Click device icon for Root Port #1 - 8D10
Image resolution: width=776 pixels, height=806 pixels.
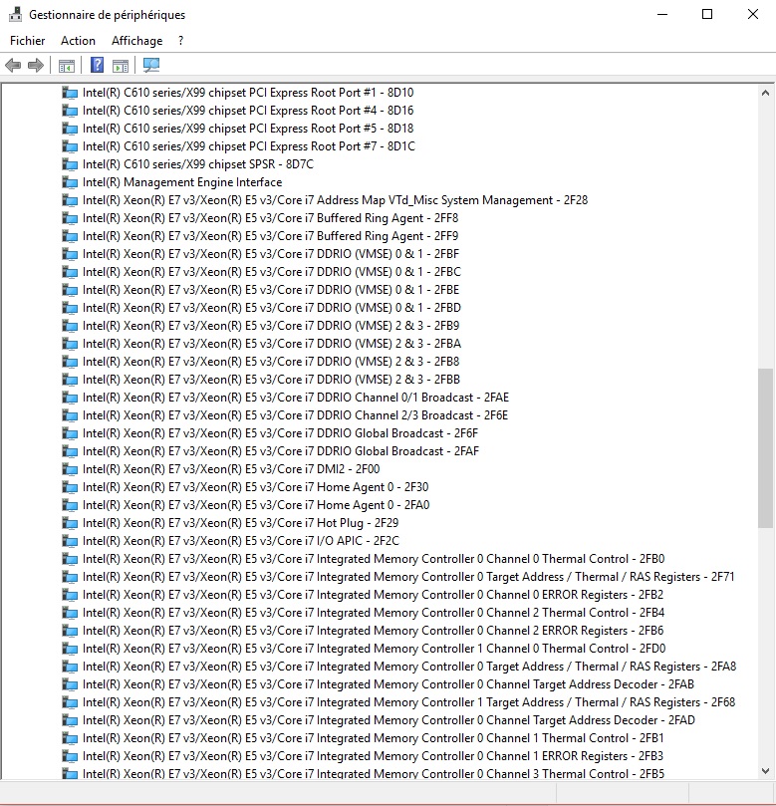[x=70, y=93]
